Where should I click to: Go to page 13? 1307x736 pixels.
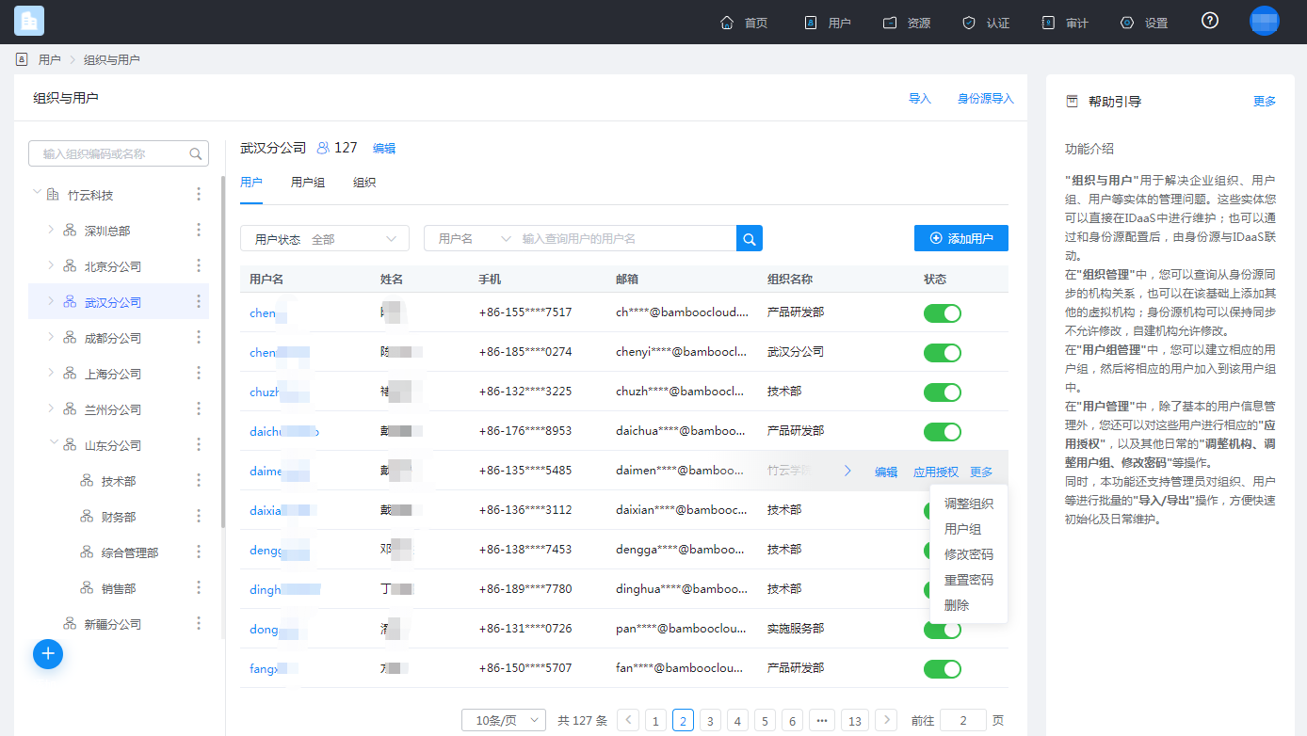(x=855, y=721)
